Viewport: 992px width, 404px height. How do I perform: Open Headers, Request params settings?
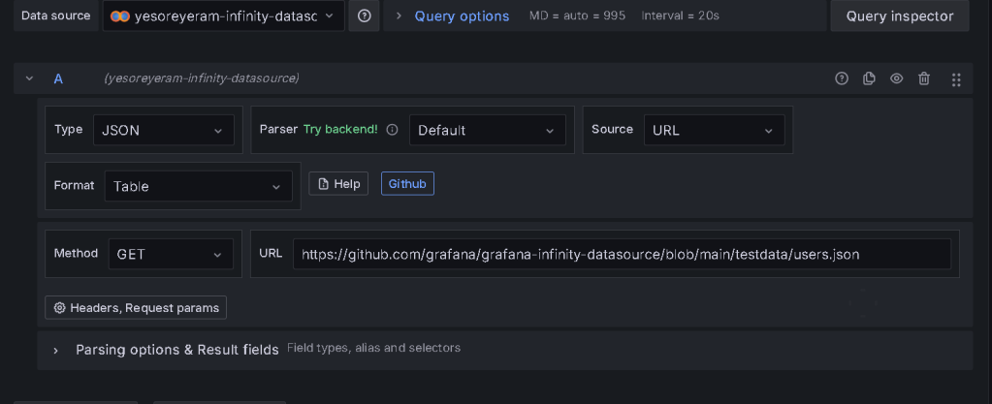coord(136,308)
